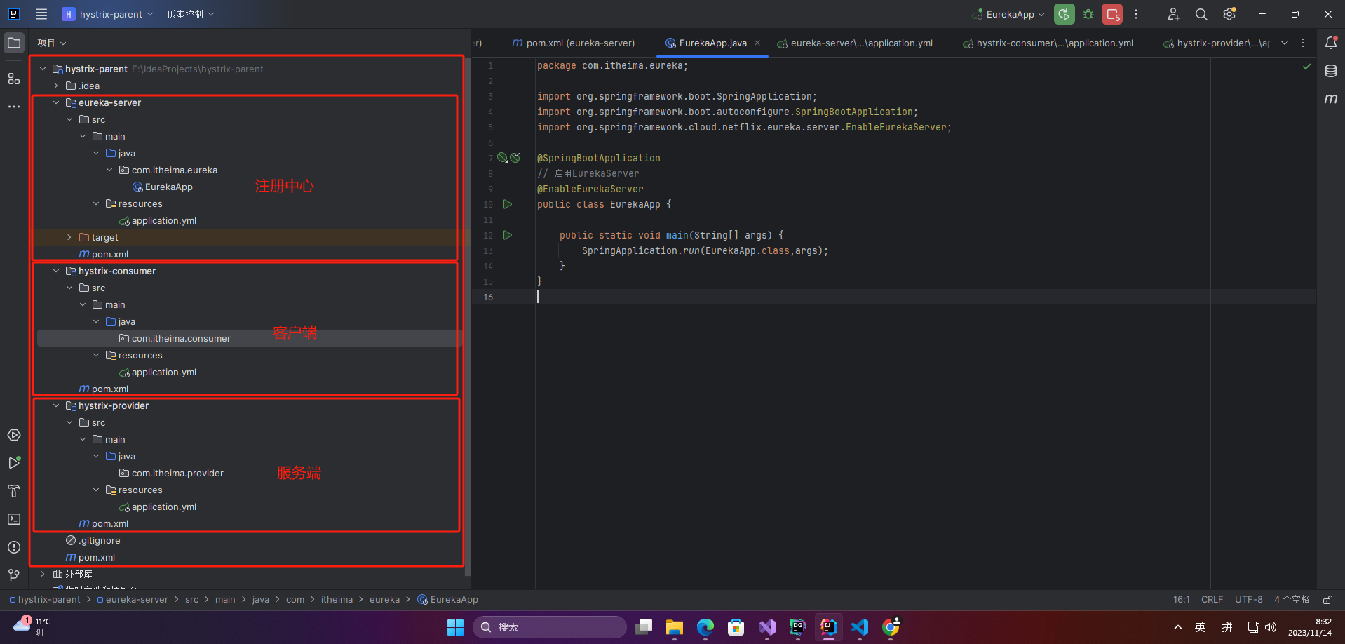Change CRLF line separator
Image resolution: width=1345 pixels, height=644 pixels.
tap(1212, 600)
